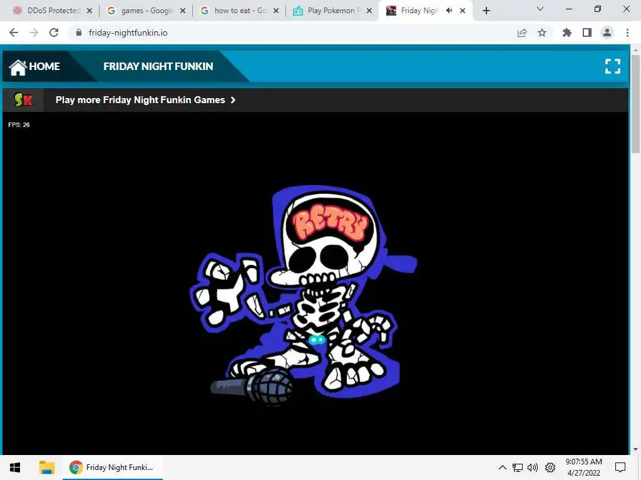Reload the current page
641x480 pixels.
(54, 32)
